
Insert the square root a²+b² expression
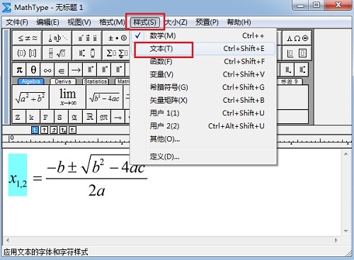[x=30, y=97]
